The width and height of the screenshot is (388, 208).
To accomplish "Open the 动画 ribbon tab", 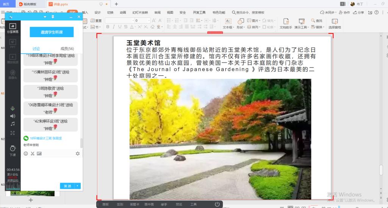I will pyautogui.click(x=123, y=13).
